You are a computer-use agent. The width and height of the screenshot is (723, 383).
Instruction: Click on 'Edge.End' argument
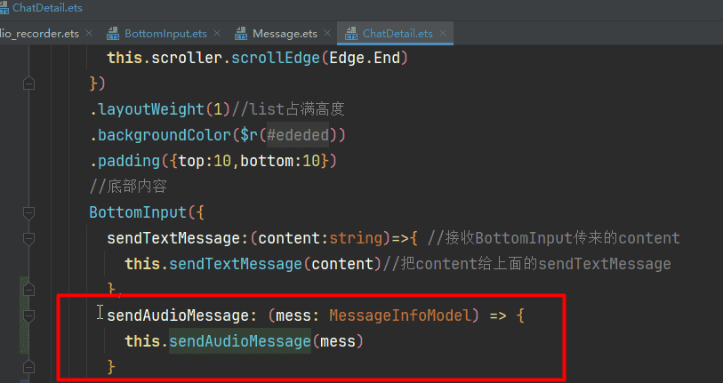pos(365,58)
